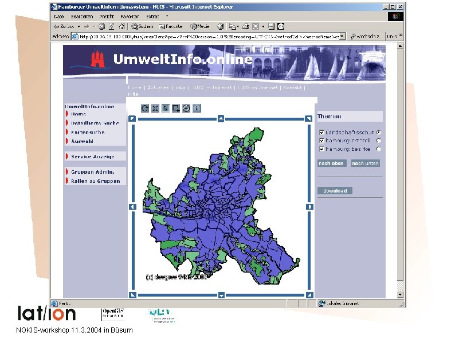
Task: Go to the browser Home page icon
Action: pos(122,26)
